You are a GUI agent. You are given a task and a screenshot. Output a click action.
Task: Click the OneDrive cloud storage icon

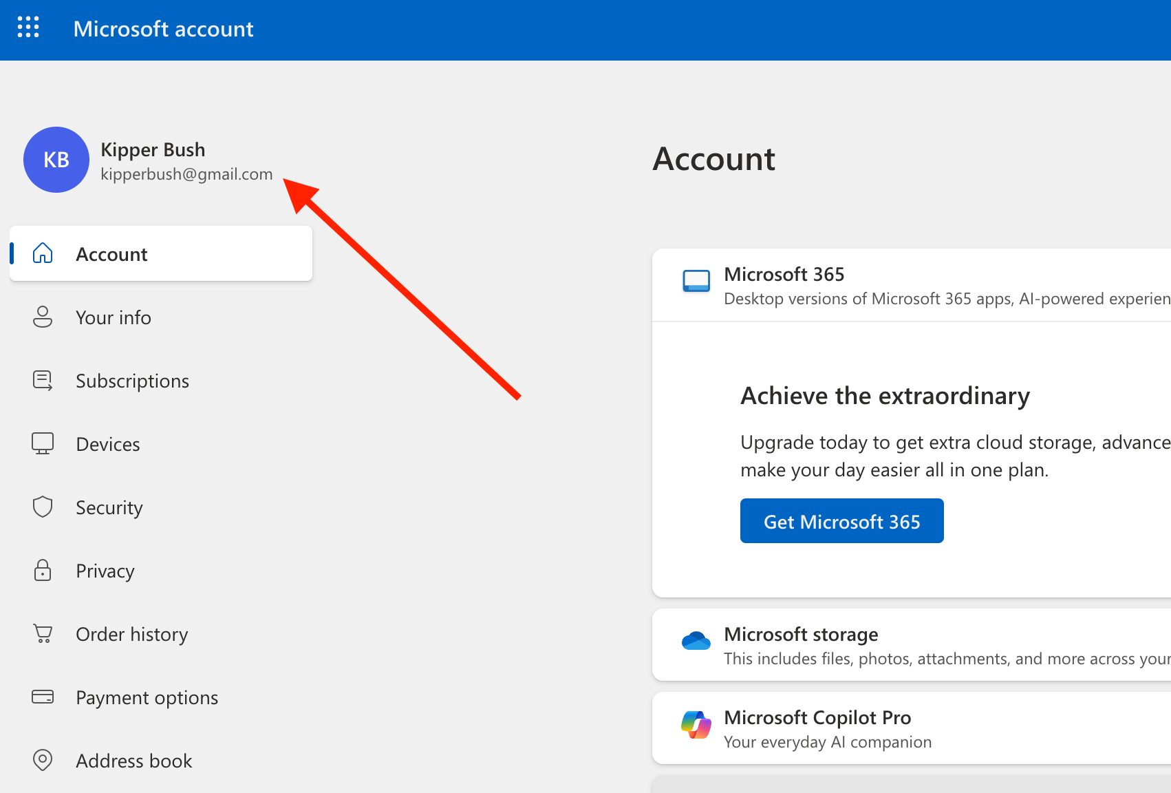tap(696, 641)
